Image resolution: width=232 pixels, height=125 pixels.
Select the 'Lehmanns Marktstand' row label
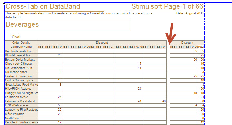coord(21,101)
